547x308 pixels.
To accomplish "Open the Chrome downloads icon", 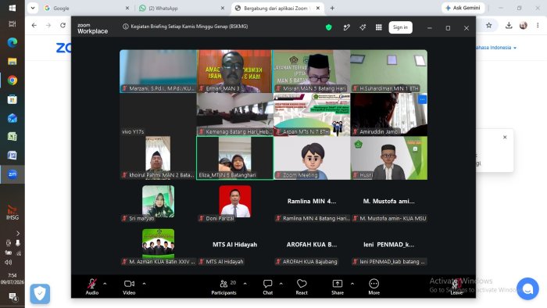I will (x=509, y=25).
